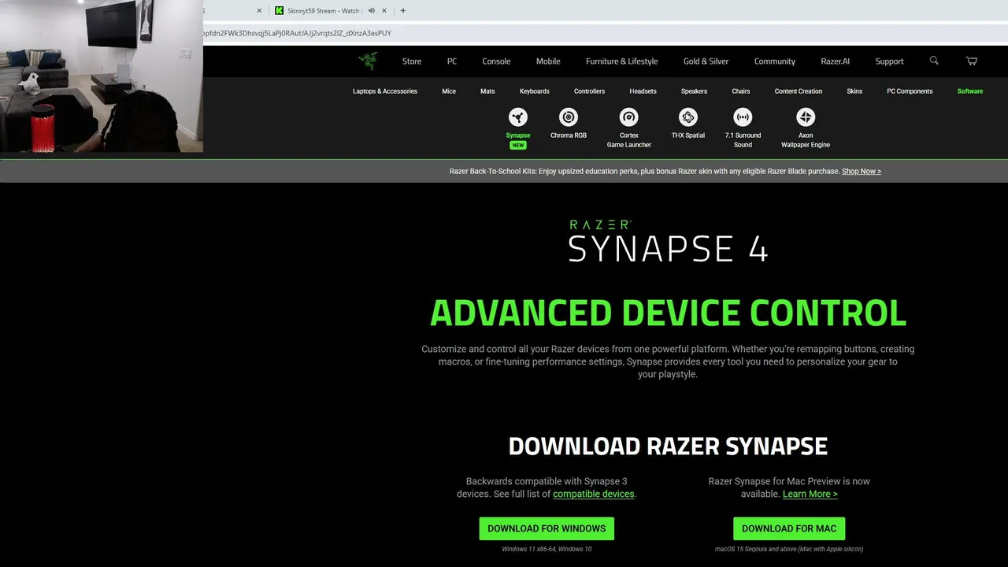Click the Razer Synapse 4 logo heading
The height and width of the screenshot is (567, 1008).
pyautogui.click(x=668, y=241)
